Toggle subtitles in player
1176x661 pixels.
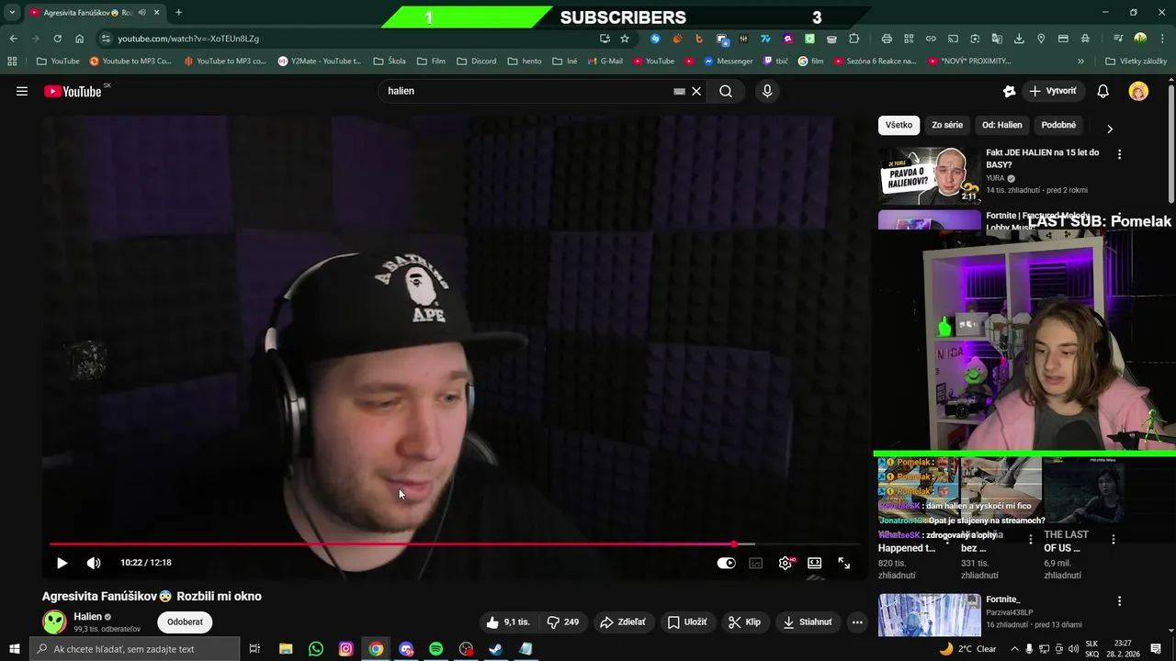click(x=756, y=563)
